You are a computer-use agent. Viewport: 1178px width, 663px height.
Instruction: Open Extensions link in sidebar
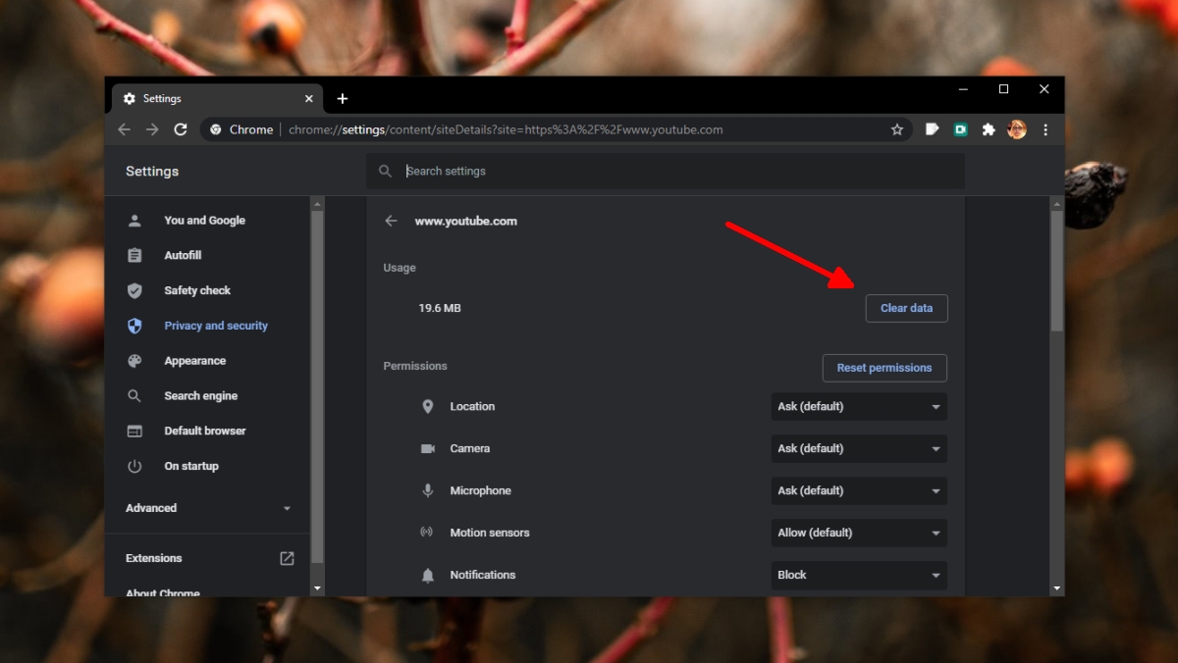[x=154, y=558]
